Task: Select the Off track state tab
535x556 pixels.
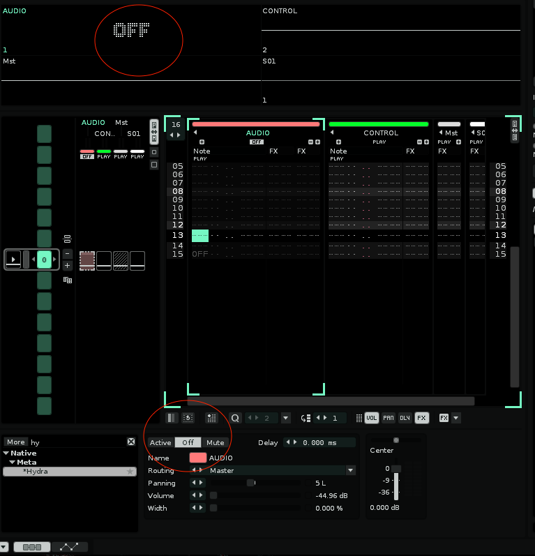Action: [x=188, y=442]
